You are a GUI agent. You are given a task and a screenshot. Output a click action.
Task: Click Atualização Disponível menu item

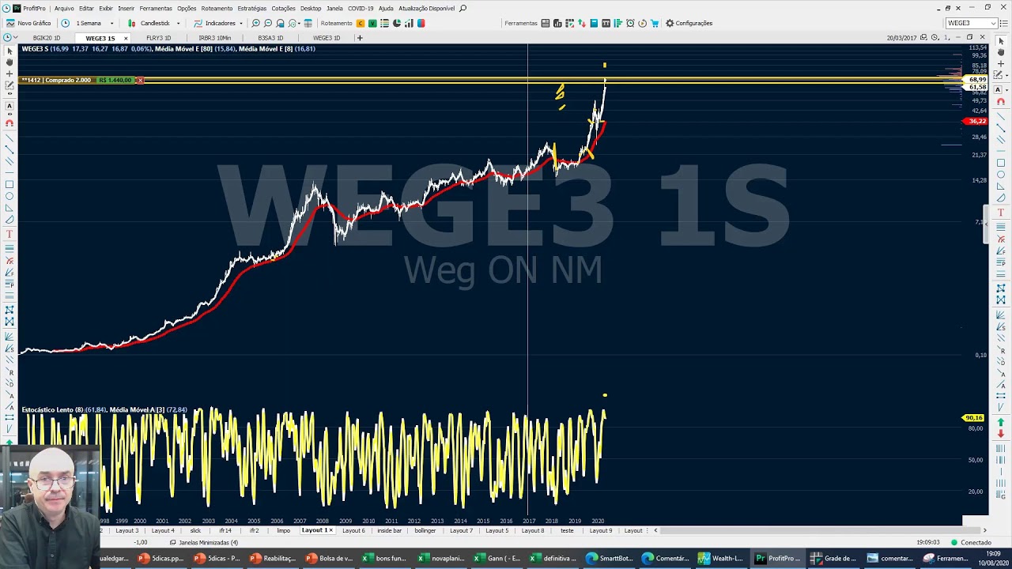coord(427,8)
